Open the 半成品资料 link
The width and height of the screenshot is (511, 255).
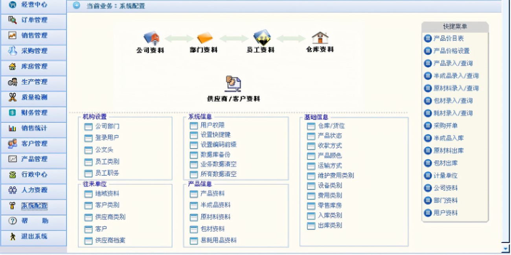click(215, 205)
